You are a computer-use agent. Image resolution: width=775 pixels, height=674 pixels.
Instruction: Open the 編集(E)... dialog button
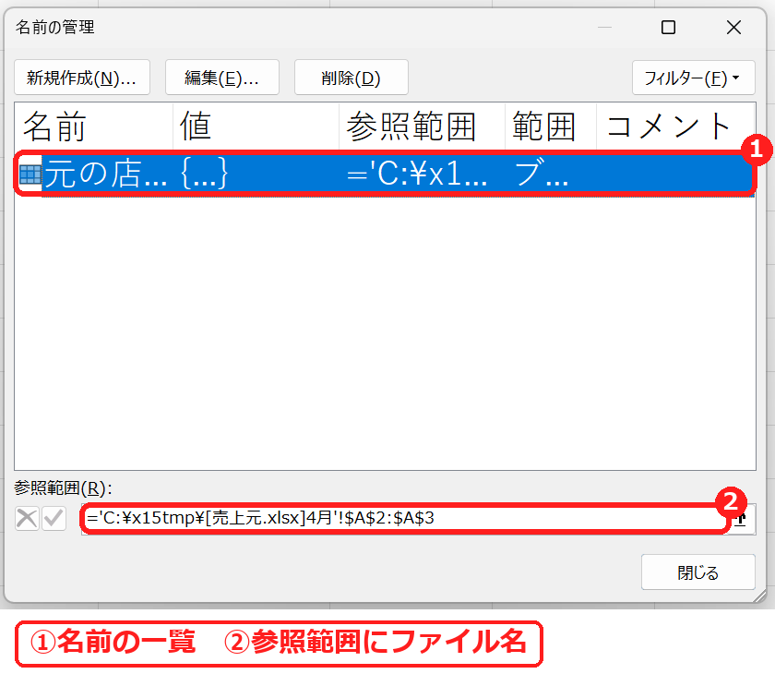(x=222, y=78)
